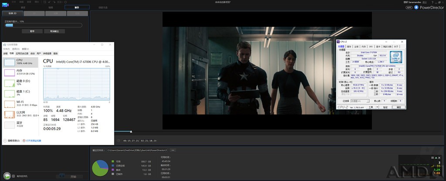Switch to 显卡 tab in CPU-Z
Viewport: 446px width, 181px height.
pos(378,46)
